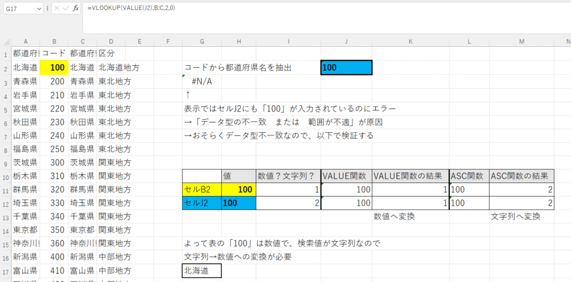
Task: Select column J header
Action: 346,41
